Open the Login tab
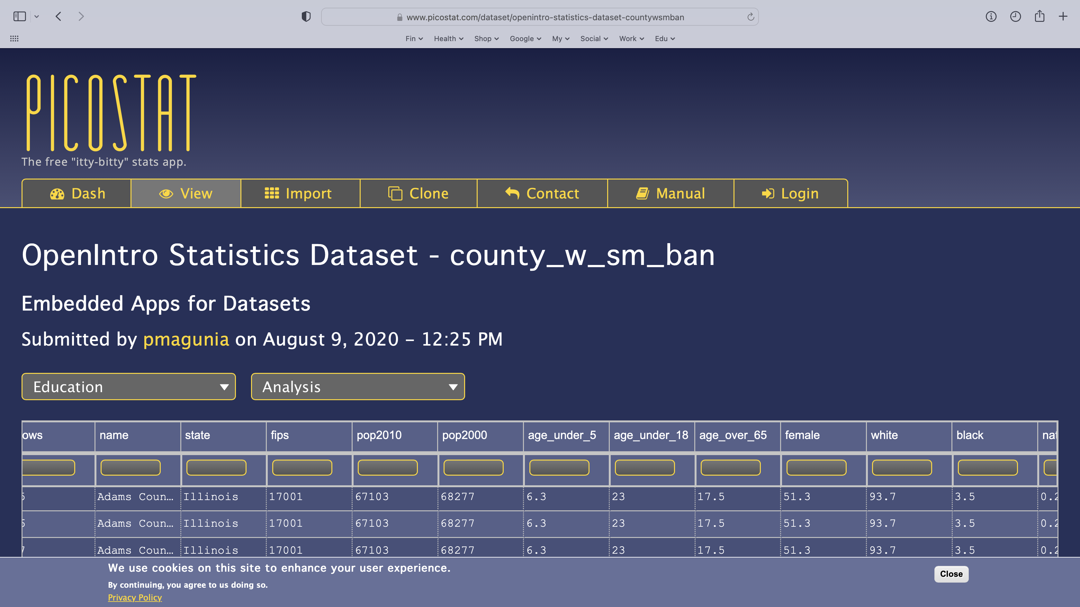This screenshot has width=1080, height=607. 791,194
